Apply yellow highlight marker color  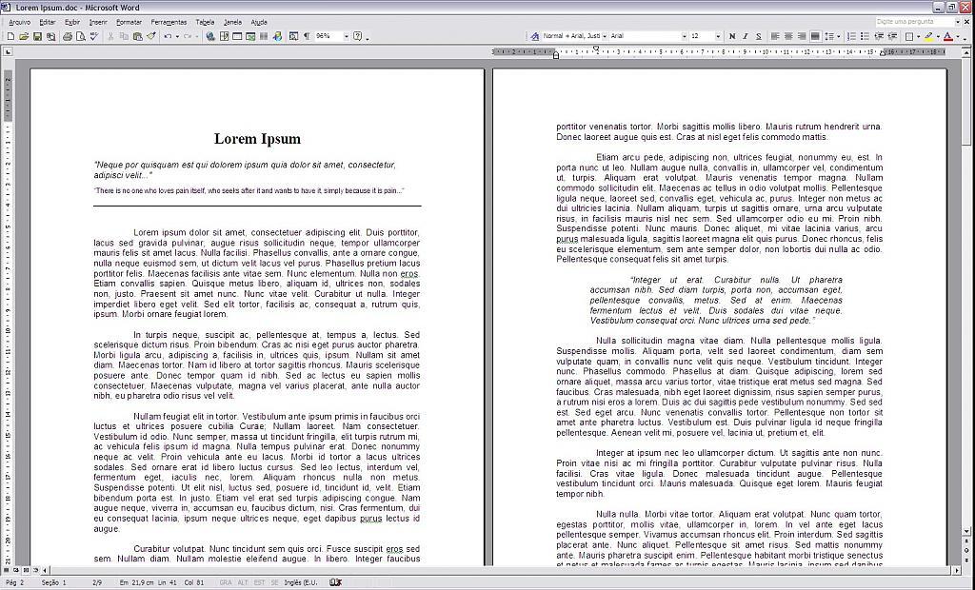(929, 37)
